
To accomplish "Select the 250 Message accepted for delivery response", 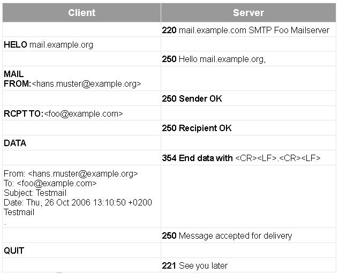I will (x=227, y=235).
